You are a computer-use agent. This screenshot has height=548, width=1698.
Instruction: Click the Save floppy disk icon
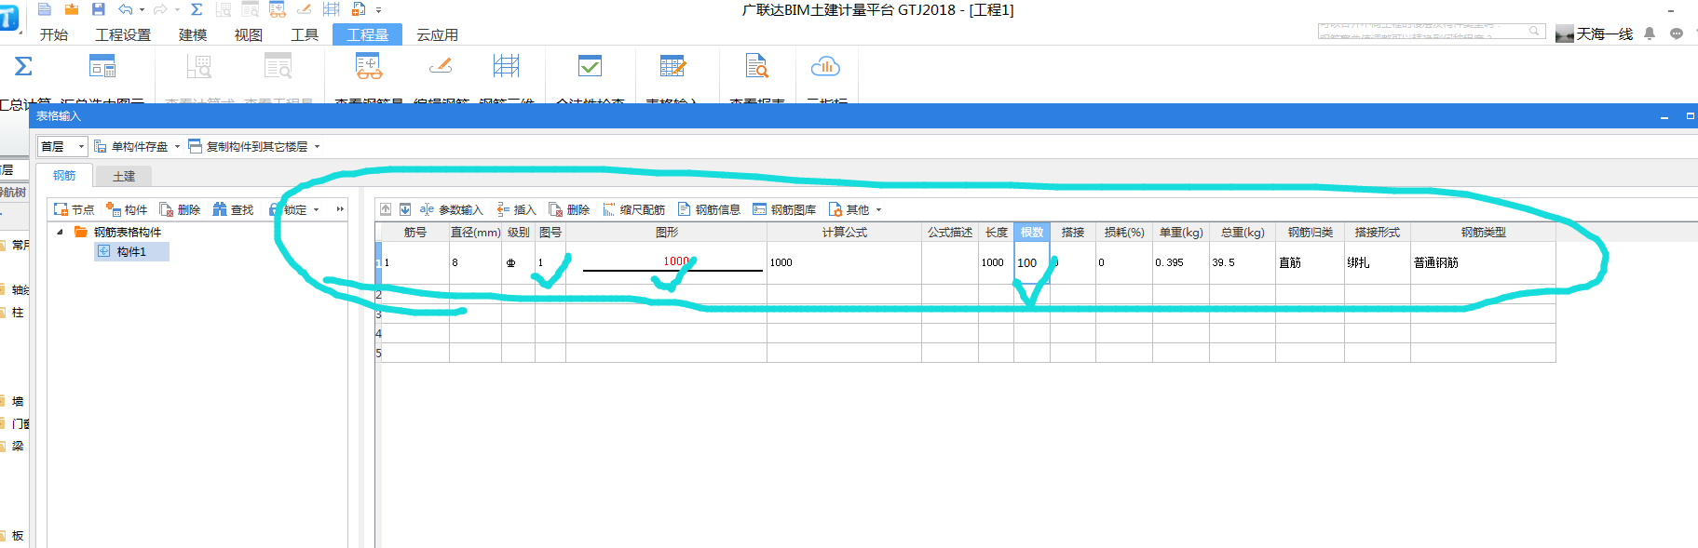(x=98, y=9)
